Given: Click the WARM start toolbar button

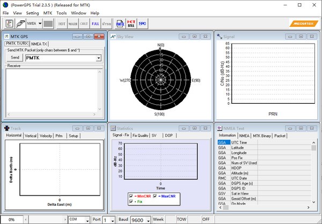Looking at the screenshot, I should (73, 24).
